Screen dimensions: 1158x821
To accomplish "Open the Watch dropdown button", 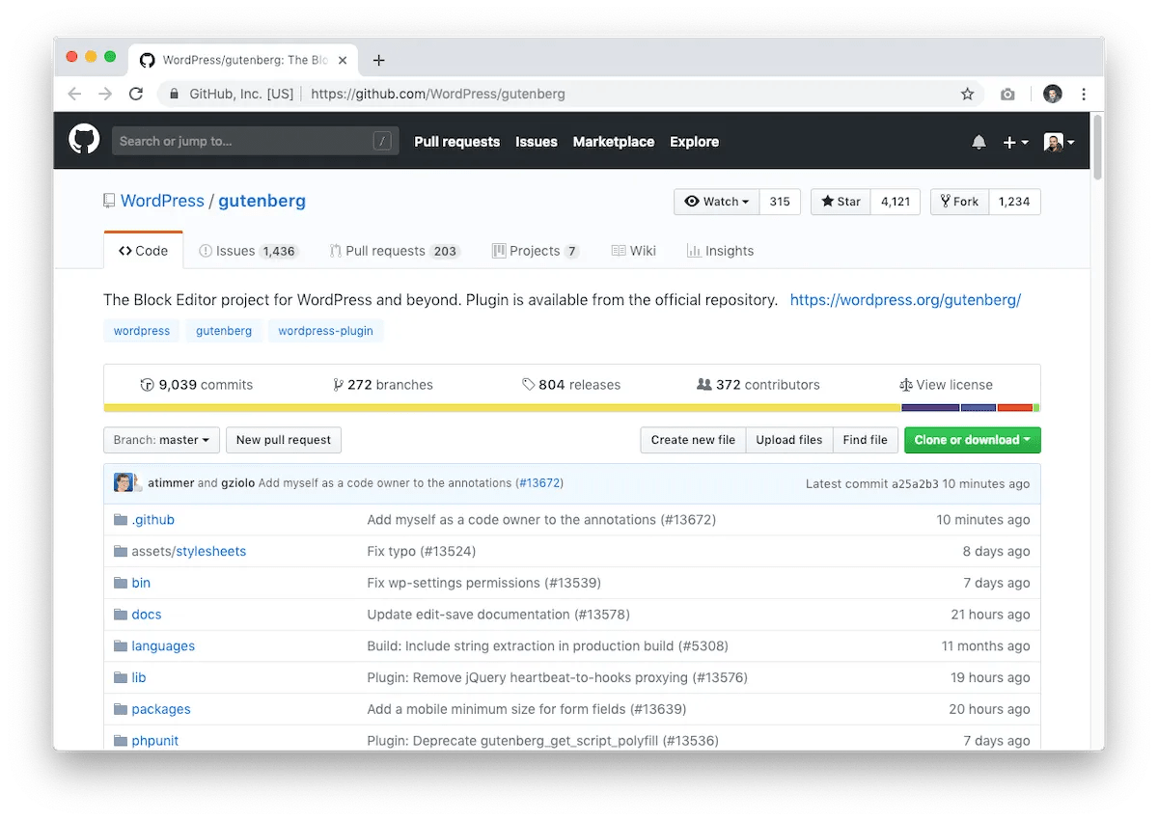I will pyautogui.click(x=717, y=202).
